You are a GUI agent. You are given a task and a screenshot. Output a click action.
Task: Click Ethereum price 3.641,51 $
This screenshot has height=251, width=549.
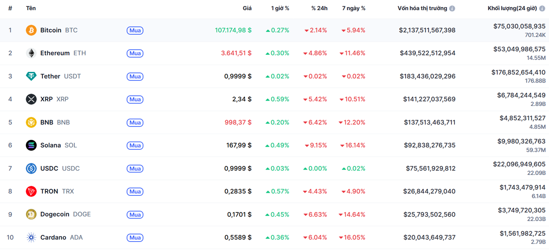click(x=236, y=53)
